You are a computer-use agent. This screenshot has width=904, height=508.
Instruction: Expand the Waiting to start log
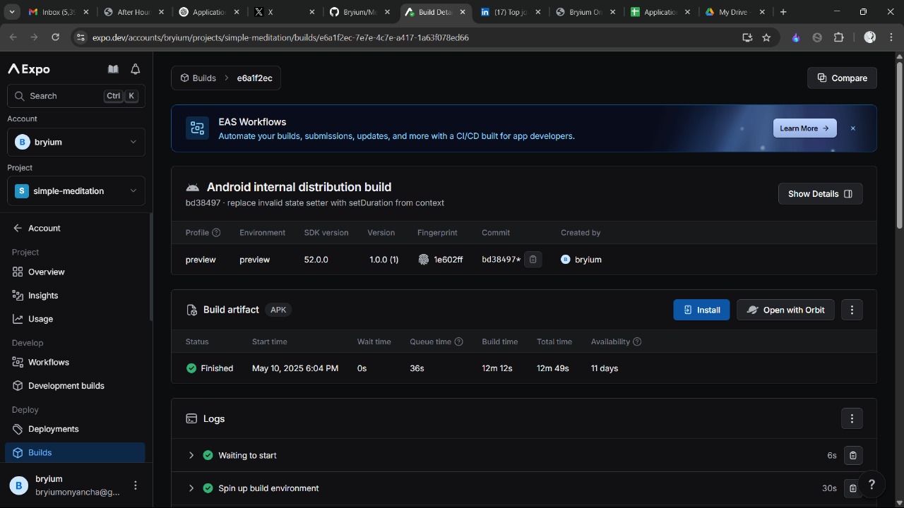(191, 456)
